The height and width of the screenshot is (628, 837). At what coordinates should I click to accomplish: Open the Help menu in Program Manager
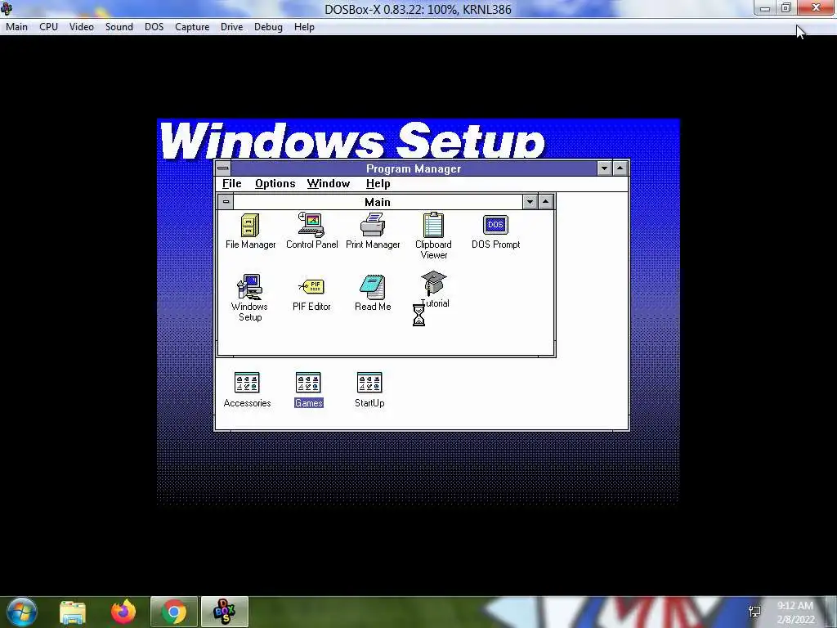pos(378,184)
